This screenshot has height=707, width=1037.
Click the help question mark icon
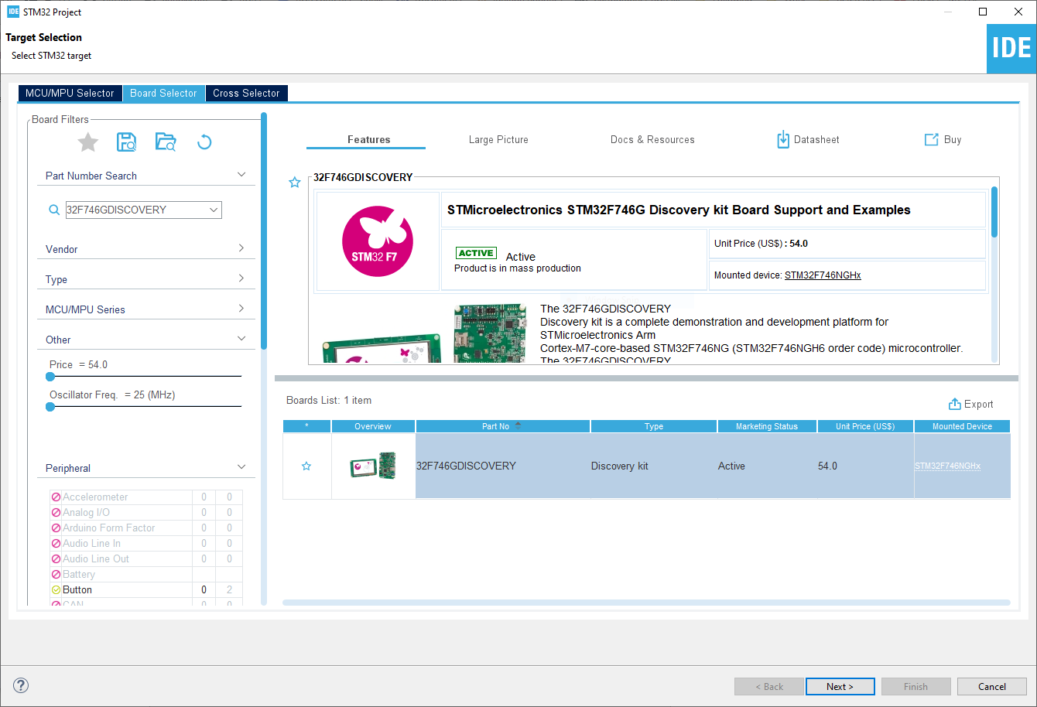tap(21, 685)
